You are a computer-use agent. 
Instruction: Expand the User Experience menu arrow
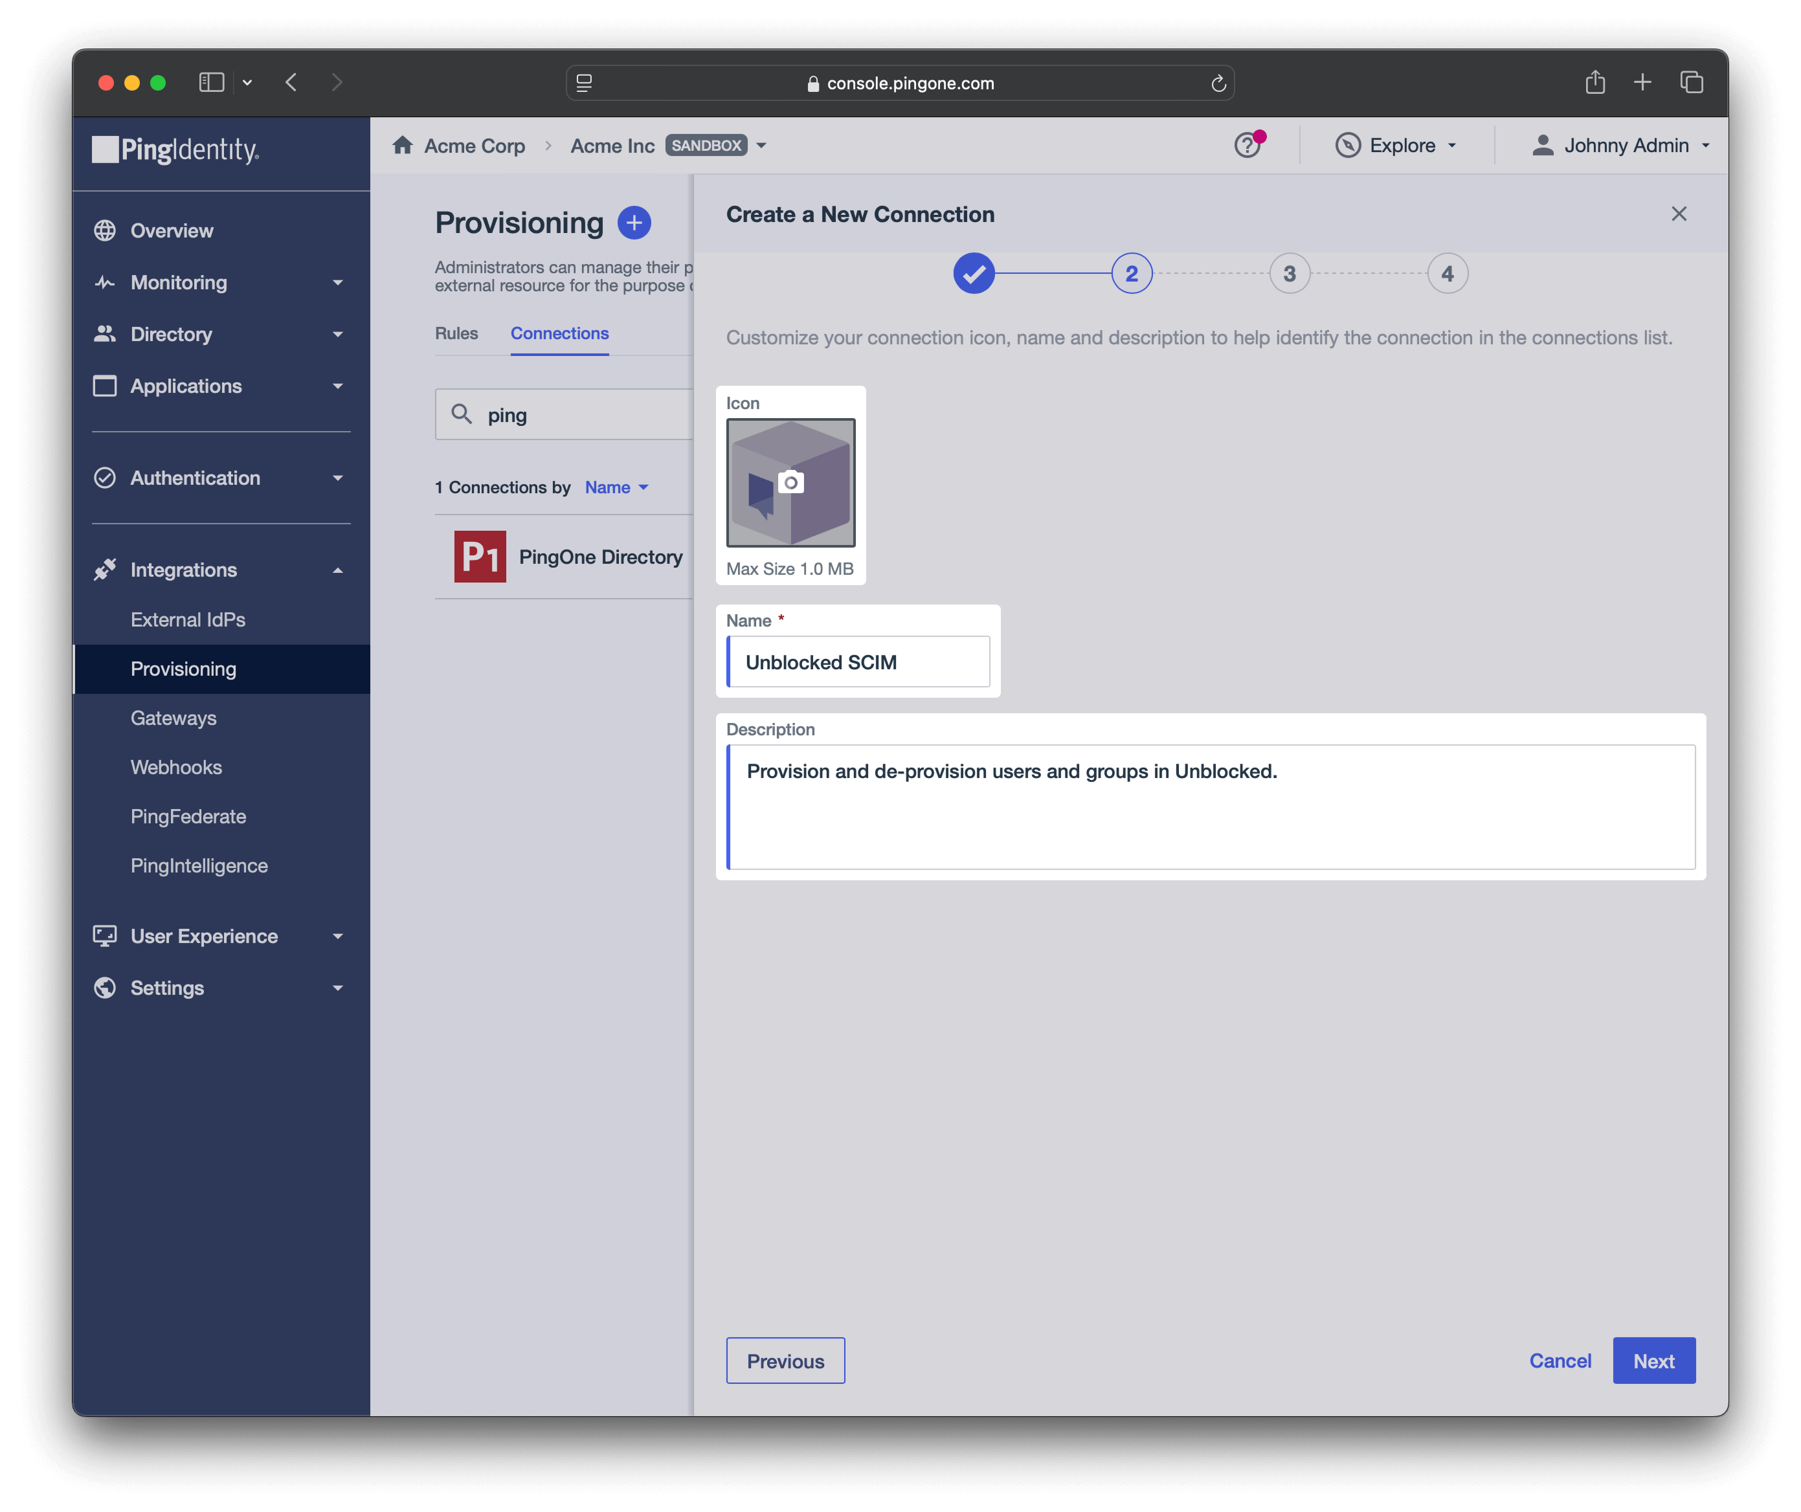coord(338,937)
